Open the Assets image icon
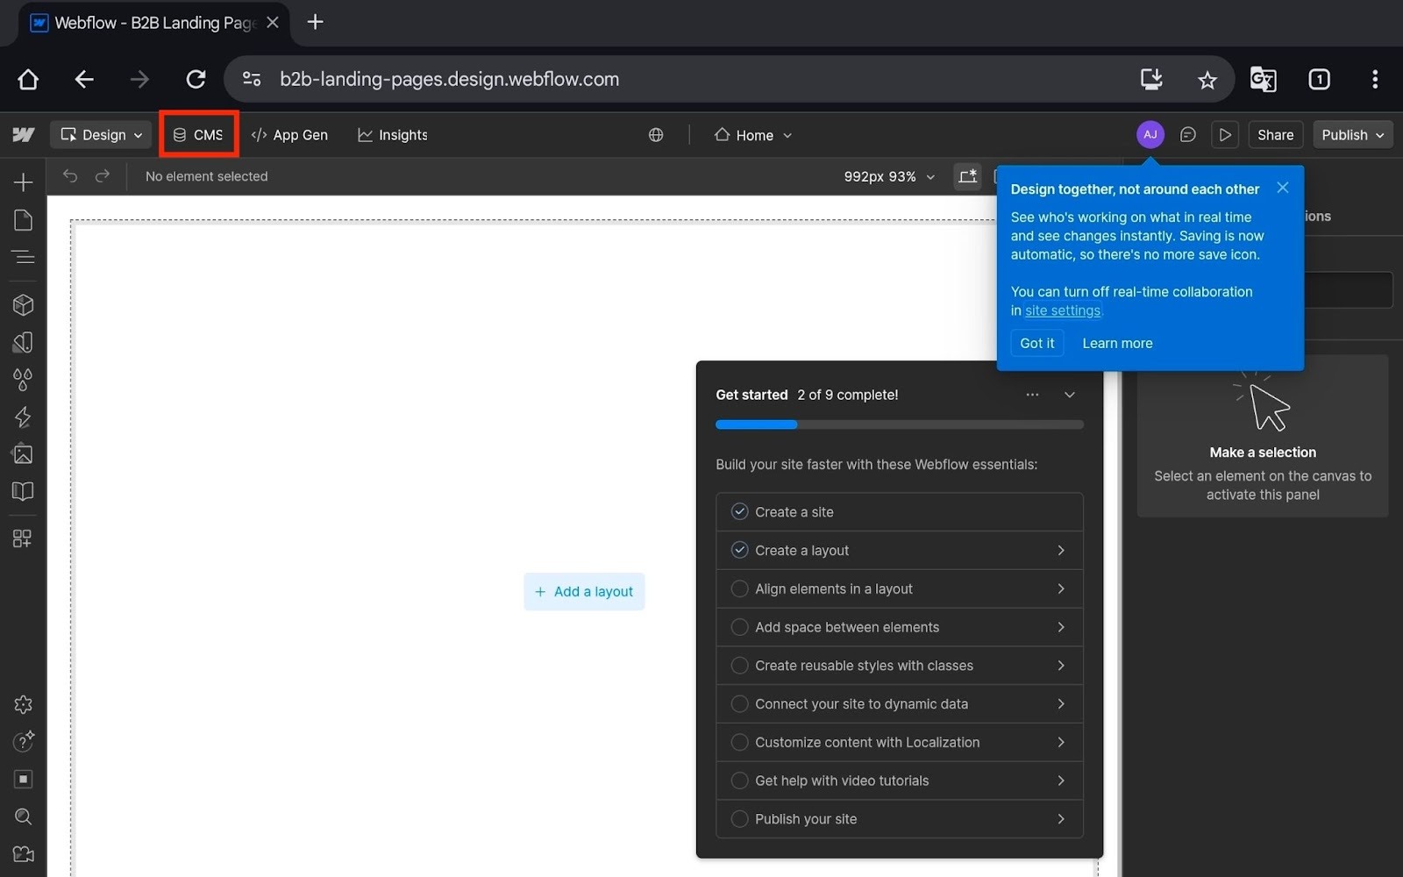The width and height of the screenshot is (1403, 877). (x=24, y=454)
